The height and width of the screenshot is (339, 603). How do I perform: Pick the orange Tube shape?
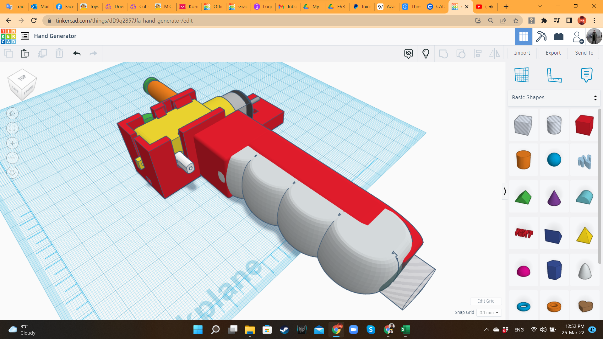coord(554,306)
